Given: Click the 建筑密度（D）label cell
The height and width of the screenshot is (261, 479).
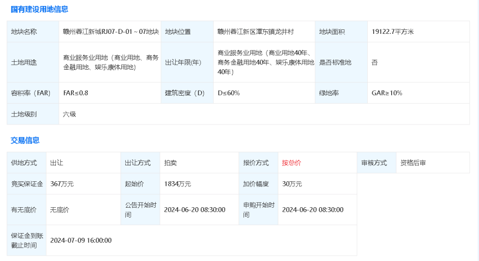Looking at the screenshot, I should point(187,93).
